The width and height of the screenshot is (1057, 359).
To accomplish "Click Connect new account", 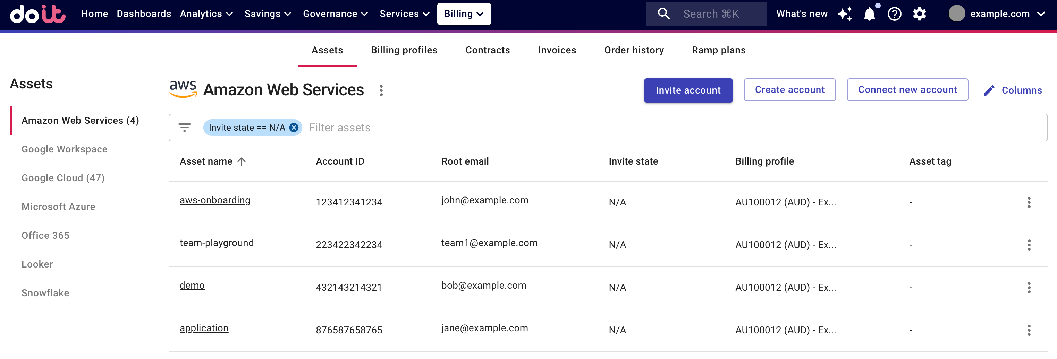I will (907, 90).
